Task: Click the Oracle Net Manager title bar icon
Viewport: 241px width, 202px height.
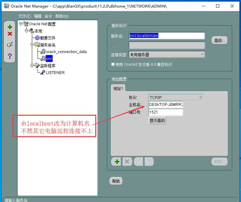Action: (x=6, y=6)
